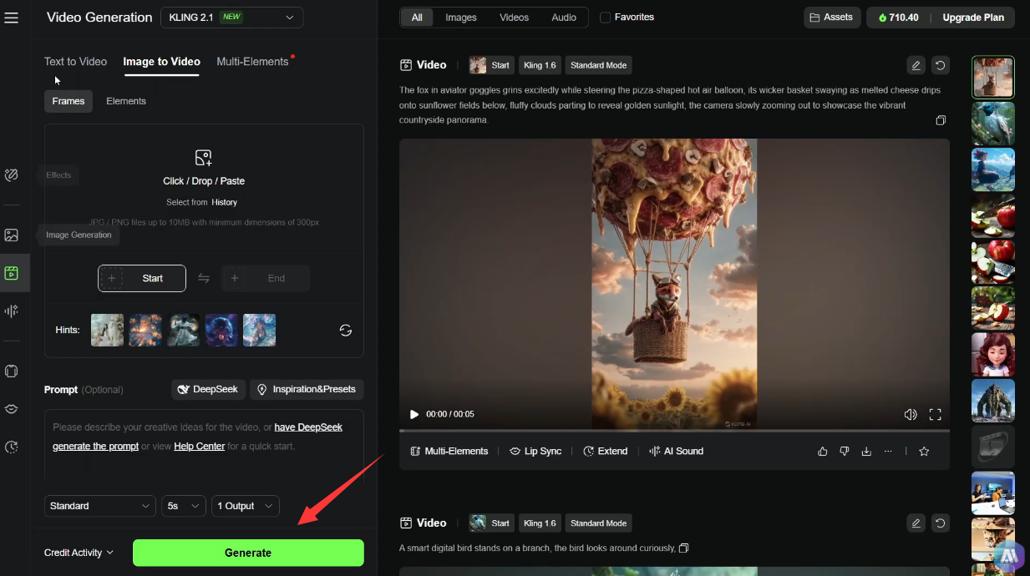Download the fox balloon video
This screenshot has width=1030, height=576.
(x=866, y=451)
